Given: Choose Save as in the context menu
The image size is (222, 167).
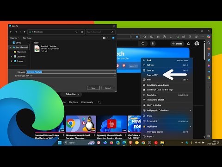Looking at the screenshot, I should point(167,71).
